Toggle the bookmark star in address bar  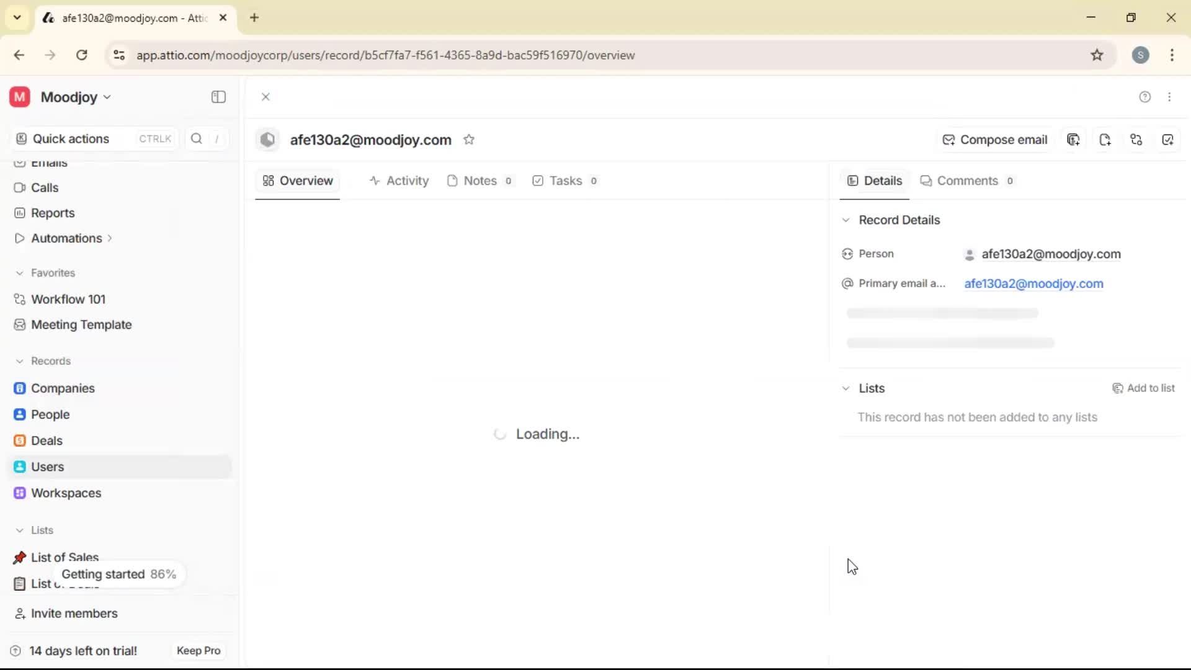[x=1097, y=55]
